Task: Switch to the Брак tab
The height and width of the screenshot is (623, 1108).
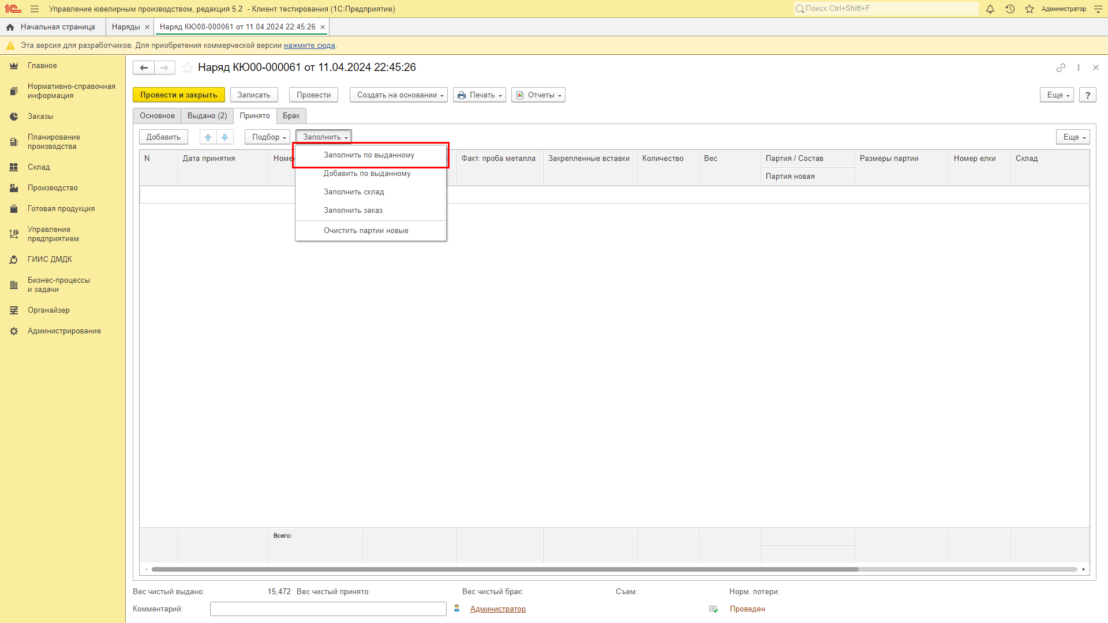Action: (291, 116)
